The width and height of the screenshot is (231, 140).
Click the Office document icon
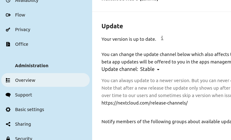tap(8, 44)
